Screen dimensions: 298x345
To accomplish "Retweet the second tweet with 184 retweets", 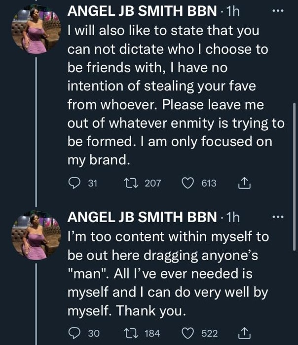I will pos(131,334).
